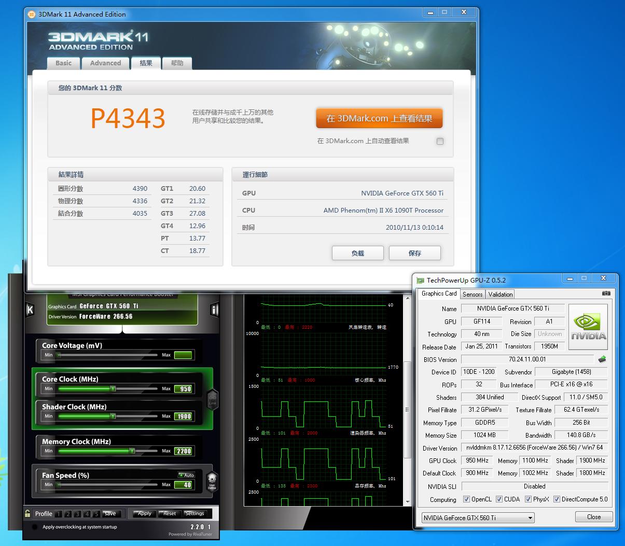Image resolution: width=625 pixels, height=546 pixels.
Task: Click the Memory Clock slider handle
Action: 132,451
